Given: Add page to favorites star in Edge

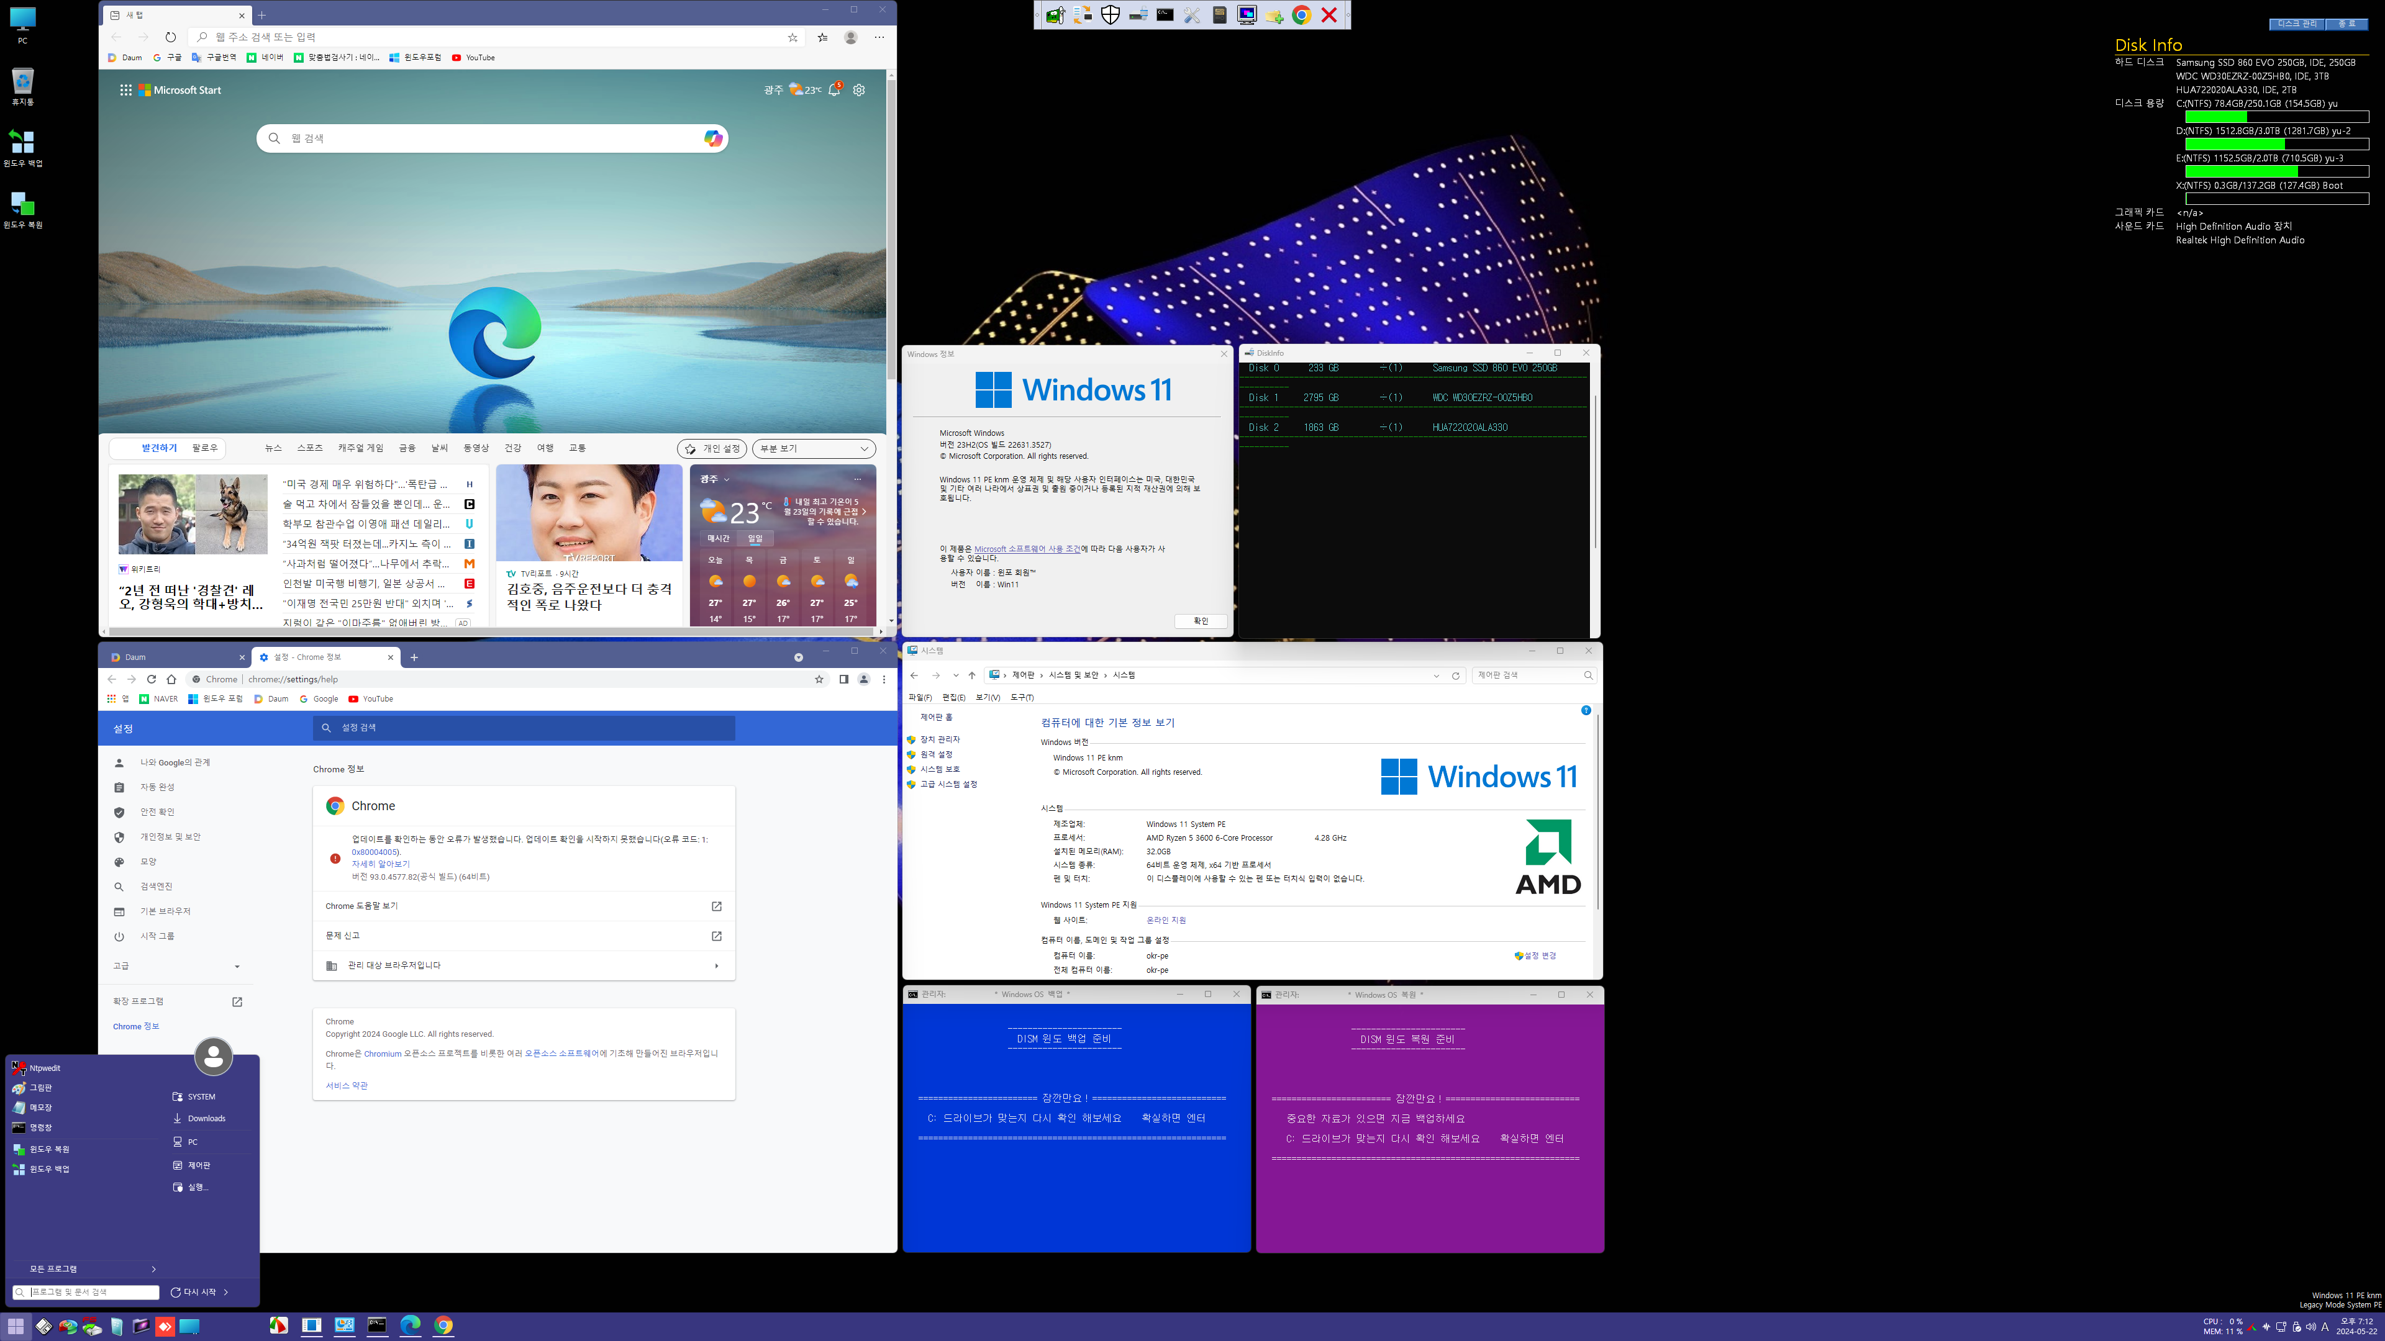Looking at the screenshot, I should pos(793,37).
